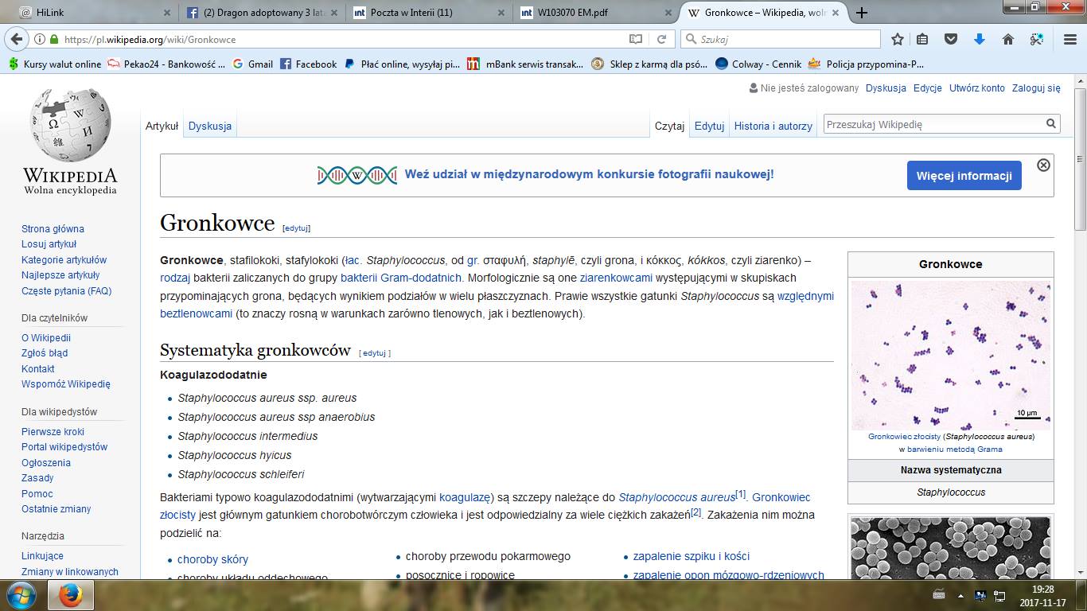Click the Wikipedia search magnifier icon
This screenshot has width=1087, height=611.
[1051, 124]
